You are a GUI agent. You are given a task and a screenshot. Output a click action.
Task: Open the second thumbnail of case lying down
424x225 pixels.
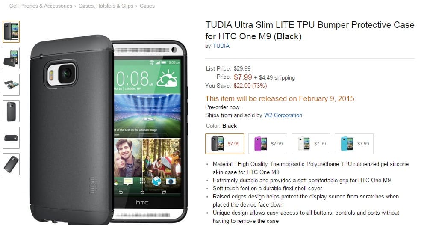[x=11, y=58]
